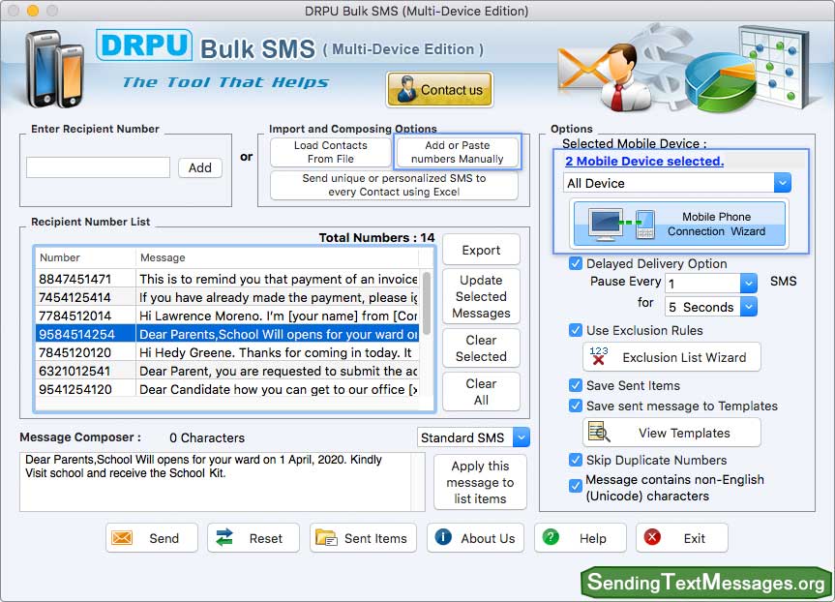
Task: Click the recipient list vertical scrollbar
Action: (427, 304)
